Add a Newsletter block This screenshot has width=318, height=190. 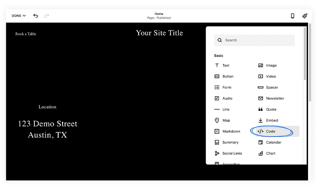click(274, 98)
